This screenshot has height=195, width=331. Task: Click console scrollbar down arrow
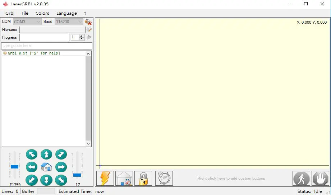(88, 144)
